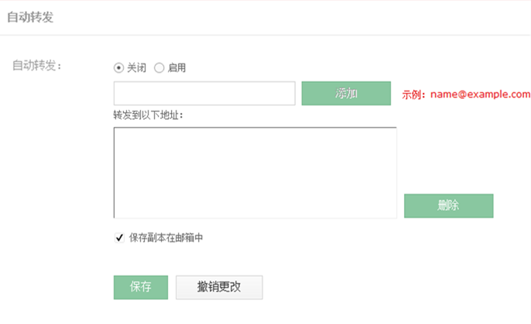531x324 pixels.
Task: Click the 添加 button
Action: click(x=346, y=94)
